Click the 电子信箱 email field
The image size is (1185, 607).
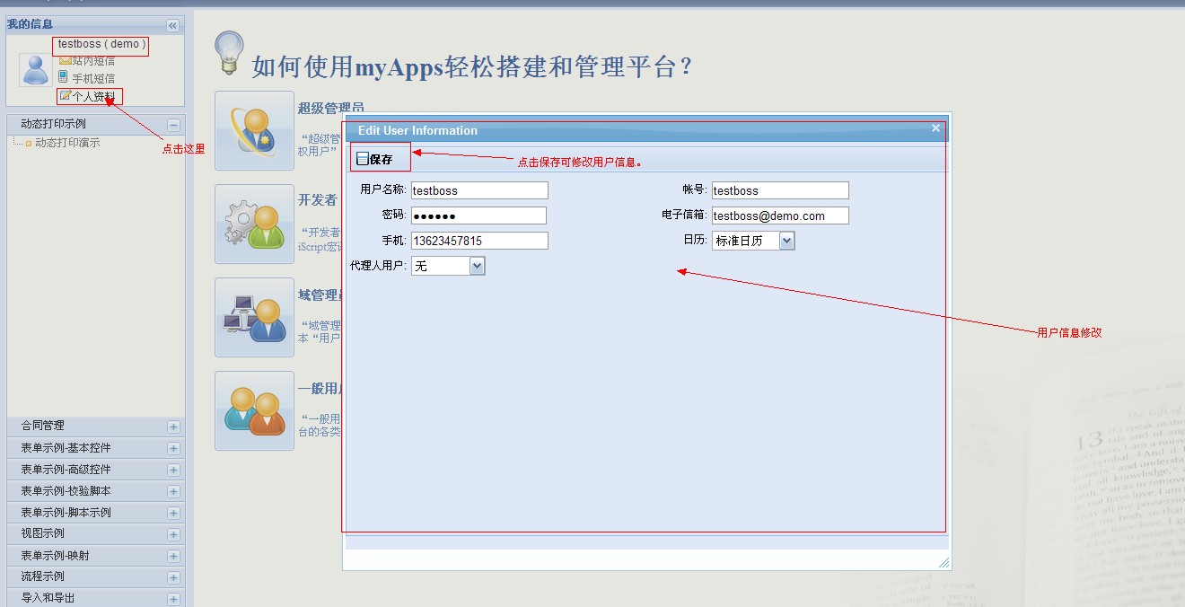pos(780,216)
